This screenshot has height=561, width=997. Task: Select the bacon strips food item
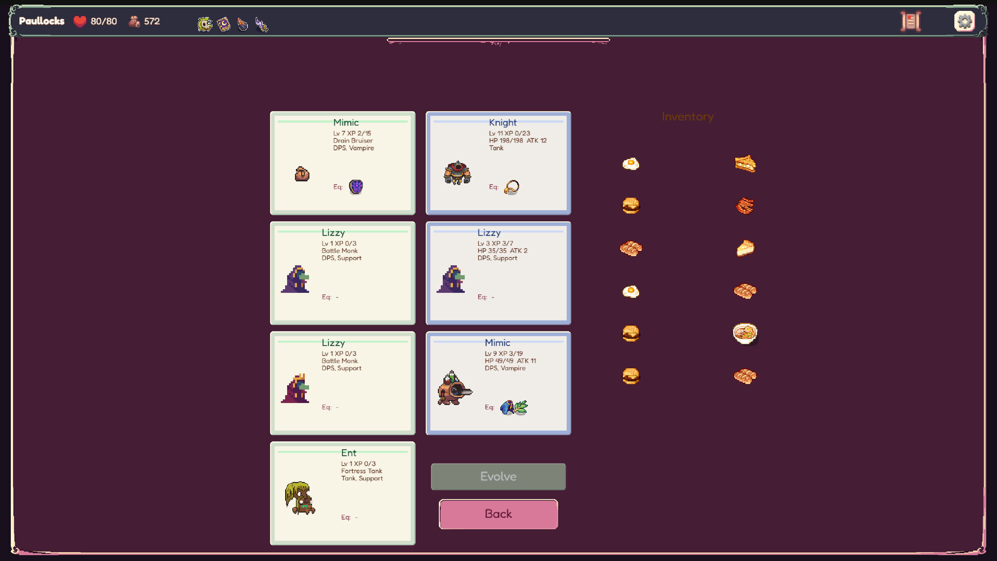click(x=745, y=206)
